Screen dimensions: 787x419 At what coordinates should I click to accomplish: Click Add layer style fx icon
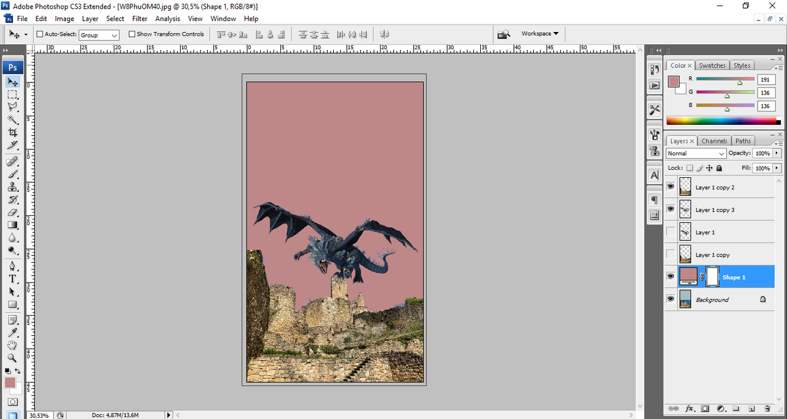[x=690, y=409]
